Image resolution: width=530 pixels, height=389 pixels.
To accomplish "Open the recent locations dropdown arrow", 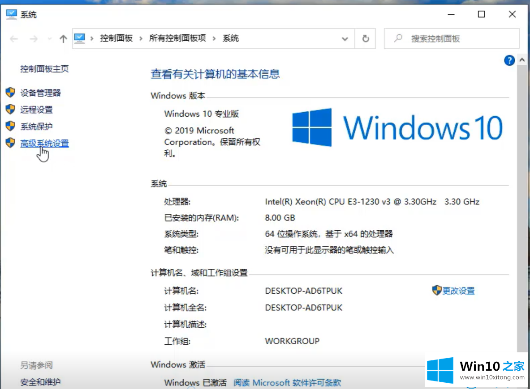I will [50, 39].
